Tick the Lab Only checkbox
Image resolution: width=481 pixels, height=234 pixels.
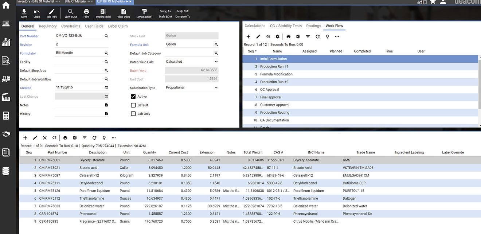[133, 114]
